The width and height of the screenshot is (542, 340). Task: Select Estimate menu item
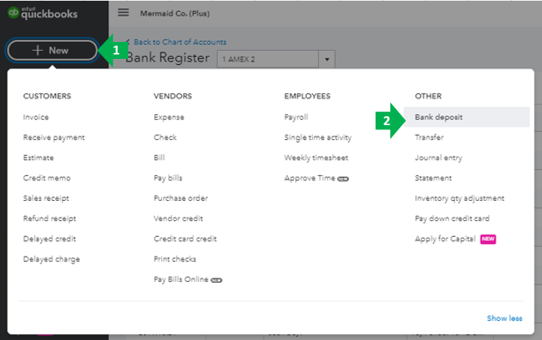point(38,158)
